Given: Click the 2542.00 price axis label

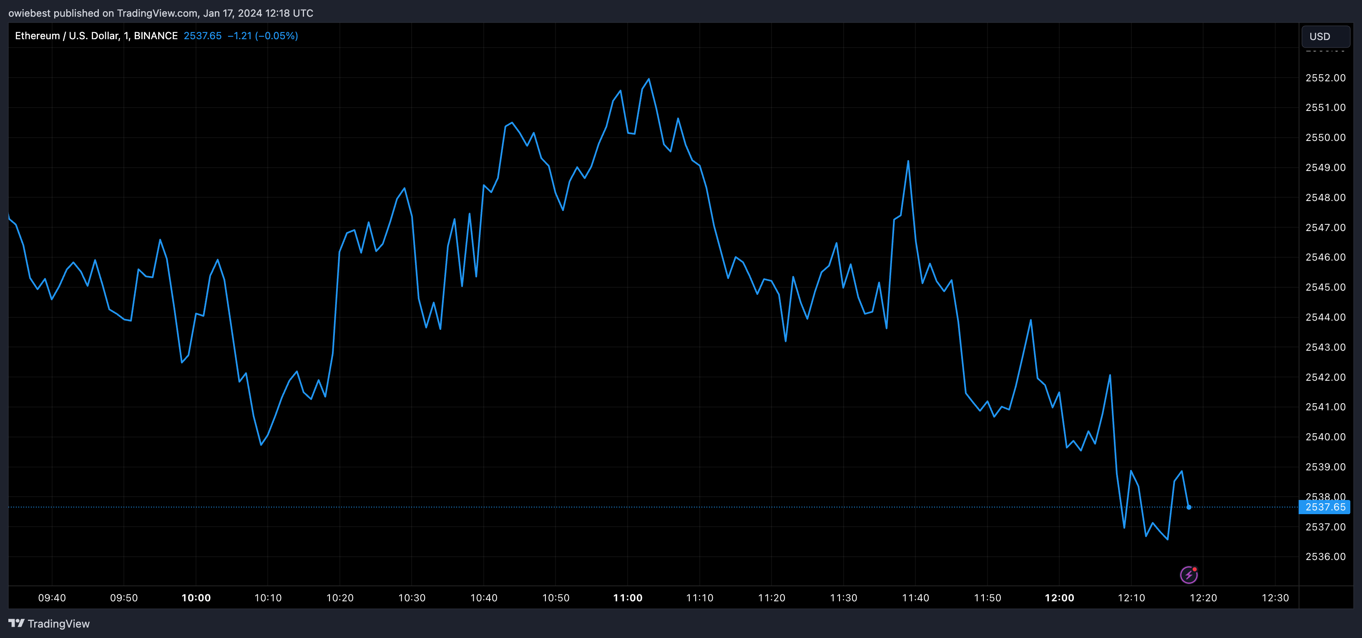Looking at the screenshot, I should coord(1326,377).
